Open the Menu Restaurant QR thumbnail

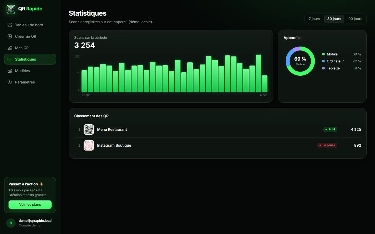tap(89, 129)
